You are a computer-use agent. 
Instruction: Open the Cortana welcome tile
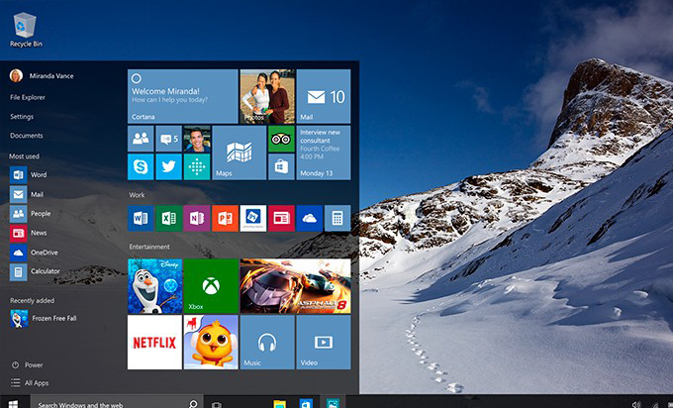tap(182, 96)
